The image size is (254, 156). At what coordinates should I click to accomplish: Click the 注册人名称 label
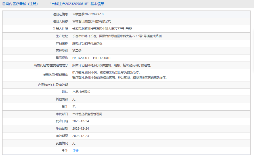[60, 21]
